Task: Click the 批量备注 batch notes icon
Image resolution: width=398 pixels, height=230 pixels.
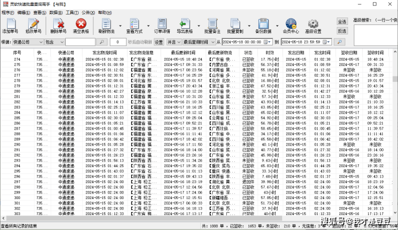Action: (x=212, y=24)
